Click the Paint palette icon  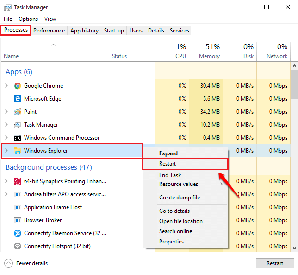(x=18, y=112)
